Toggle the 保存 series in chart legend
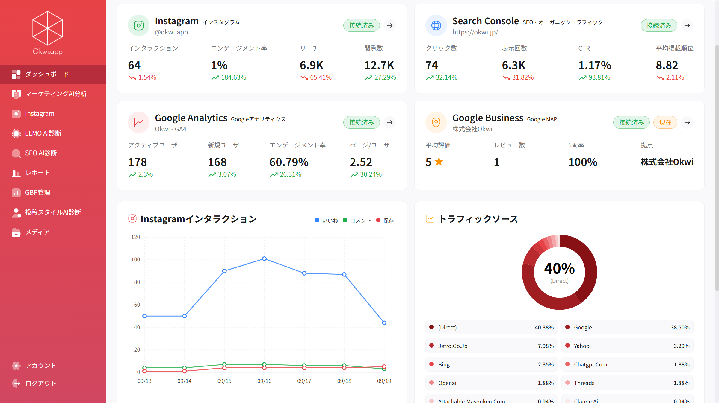 click(x=385, y=220)
